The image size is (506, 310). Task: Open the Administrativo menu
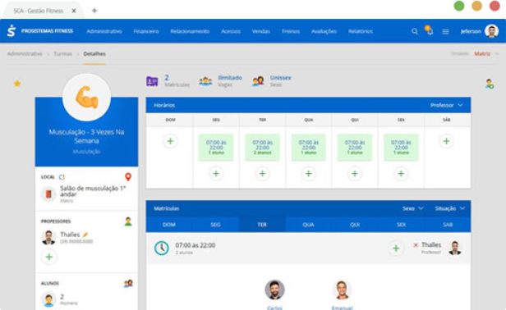(104, 31)
